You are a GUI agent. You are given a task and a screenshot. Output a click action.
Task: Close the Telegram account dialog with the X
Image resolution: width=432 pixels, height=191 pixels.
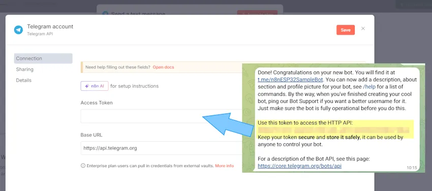point(363,28)
